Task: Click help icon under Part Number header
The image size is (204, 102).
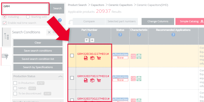Action: [x=89, y=35]
